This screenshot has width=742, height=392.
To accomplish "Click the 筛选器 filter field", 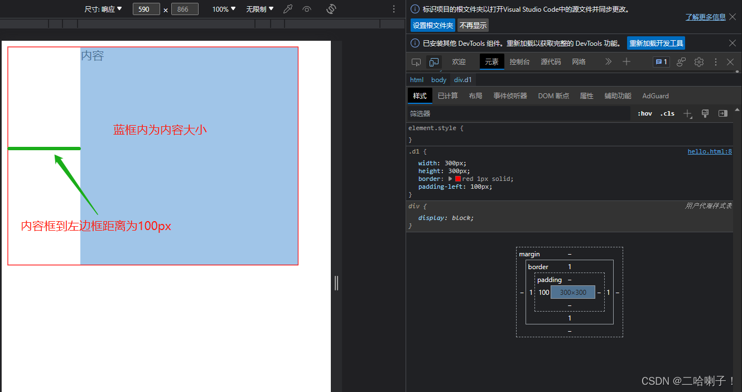I will tap(519, 113).
